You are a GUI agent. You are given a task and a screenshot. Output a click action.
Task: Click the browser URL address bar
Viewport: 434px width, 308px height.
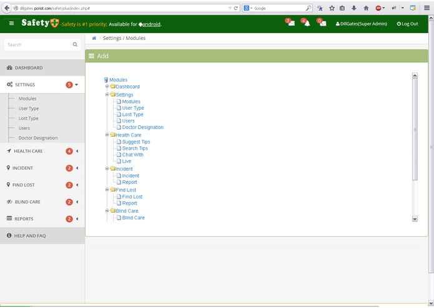[122, 8]
